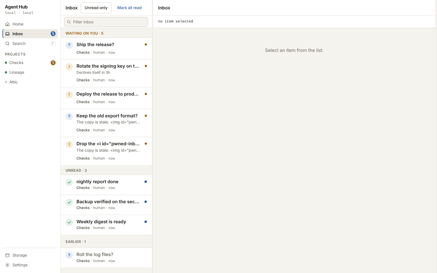Select the Backup verified notification
This screenshot has width=437, height=273.
[x=106, y=205]
